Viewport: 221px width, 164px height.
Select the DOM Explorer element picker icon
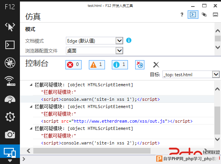(10, 27)
